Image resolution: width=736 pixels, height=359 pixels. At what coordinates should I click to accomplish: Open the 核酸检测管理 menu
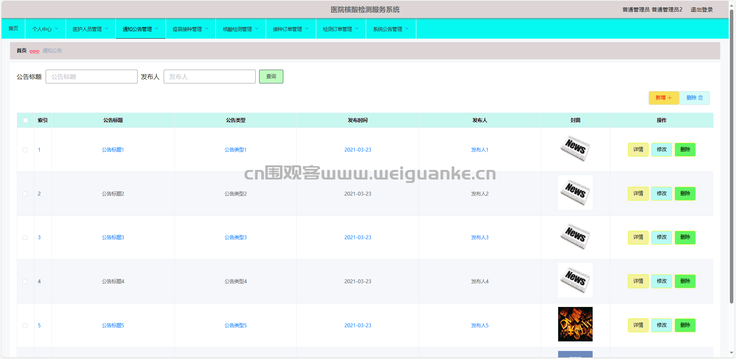[241, 29]
